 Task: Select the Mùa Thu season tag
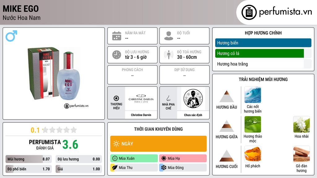134,167
